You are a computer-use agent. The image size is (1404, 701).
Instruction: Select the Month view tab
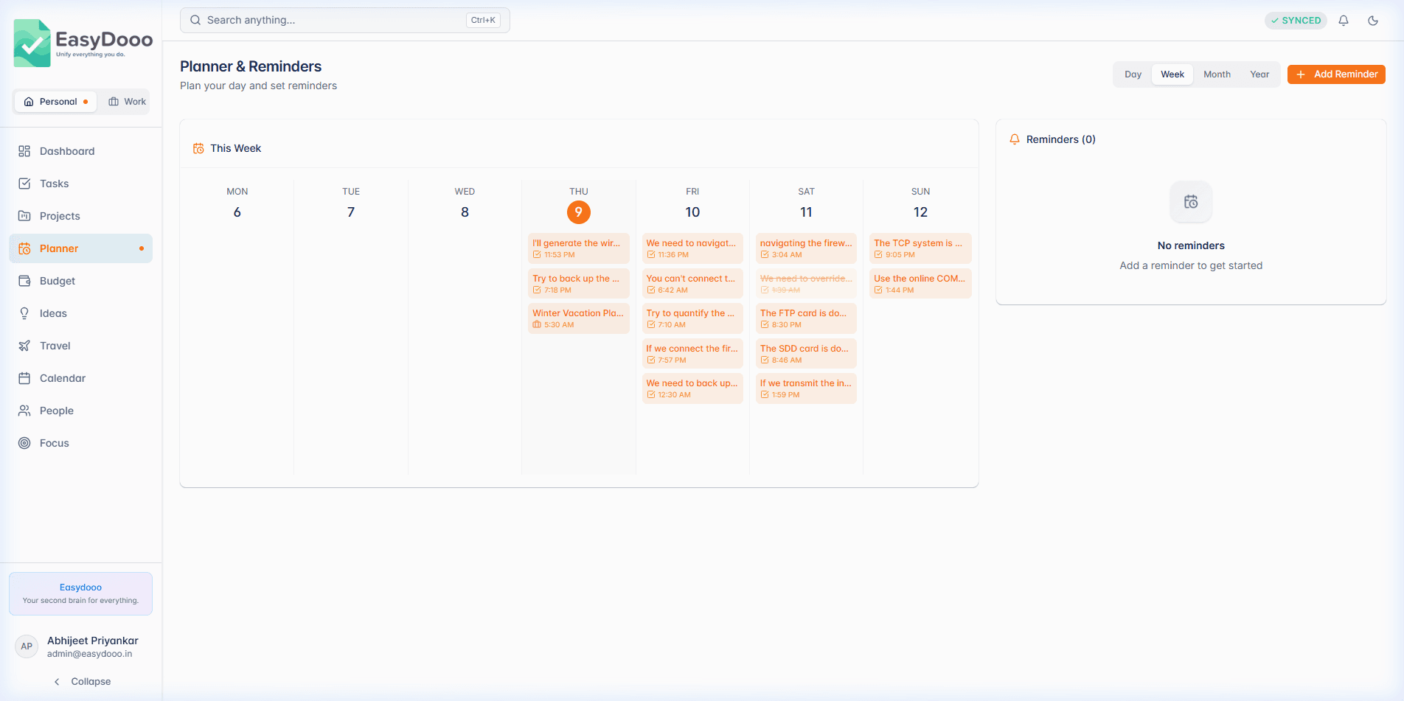pos(1217,74)
